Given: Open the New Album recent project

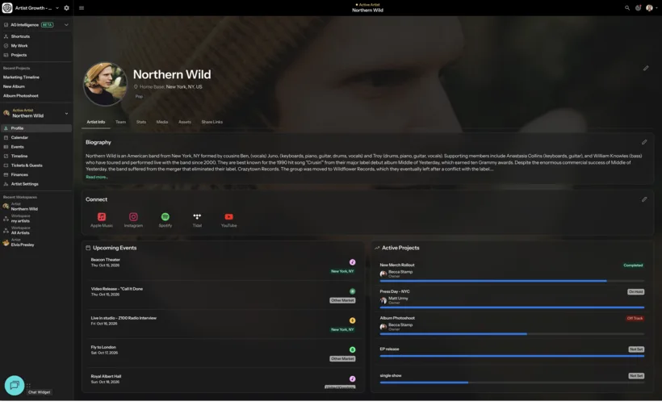Looking at the screenshot, I should coord(14,86).
